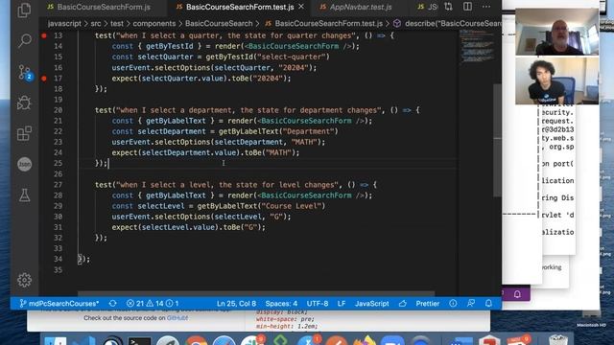Open the Explorer view in the activity bar

click(24, 10)
